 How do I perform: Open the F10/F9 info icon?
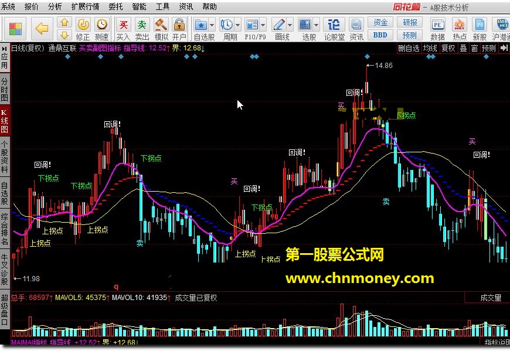(x=252, y=25)
